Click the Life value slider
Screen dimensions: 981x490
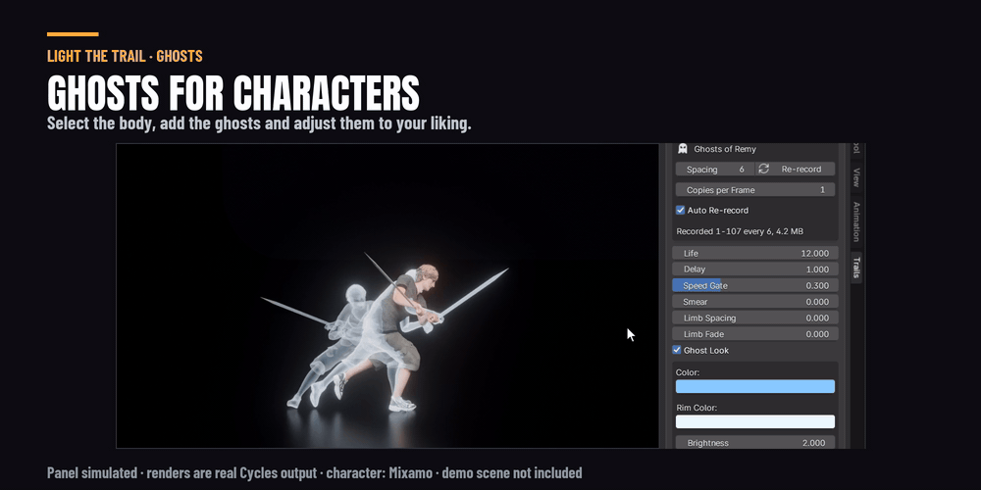click(x=755, y=253)
